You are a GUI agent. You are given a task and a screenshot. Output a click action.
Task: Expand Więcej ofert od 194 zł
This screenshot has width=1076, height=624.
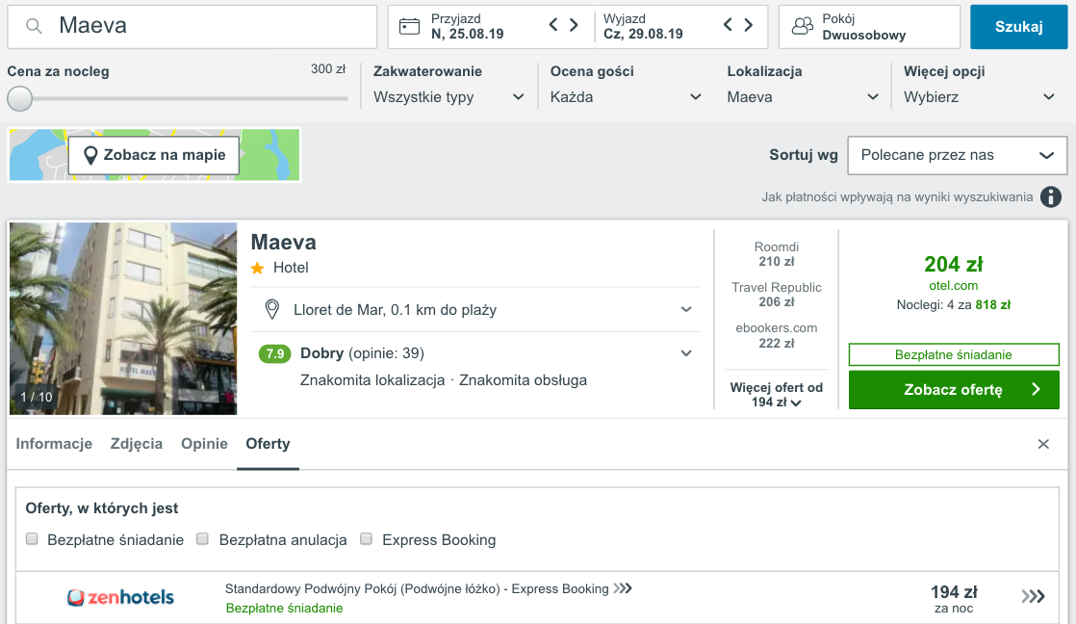tap(776, 395)
